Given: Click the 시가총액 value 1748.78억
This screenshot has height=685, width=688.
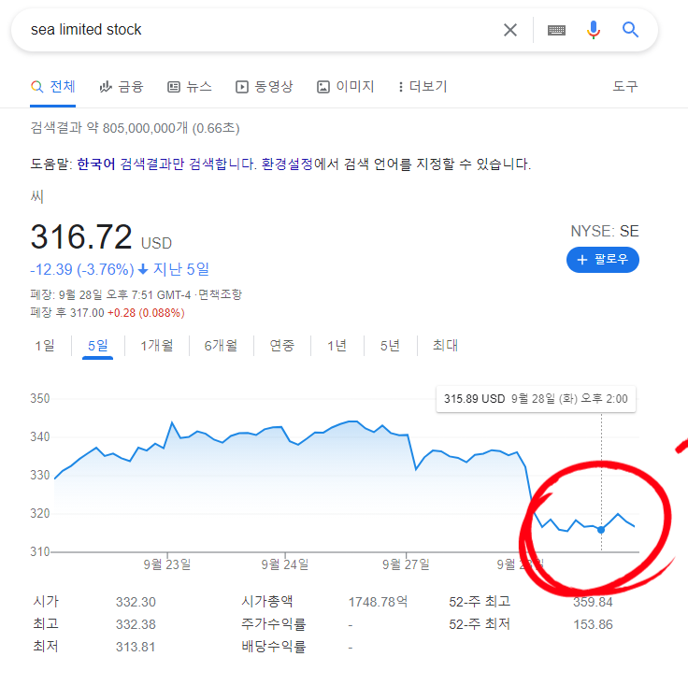Looking at the screenshot, I should coord(378,602).
